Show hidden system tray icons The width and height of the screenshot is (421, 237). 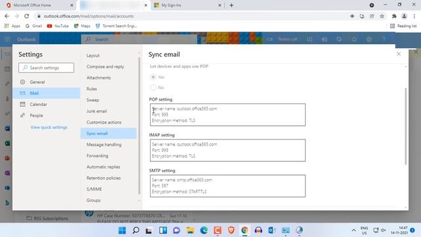tap(354, 230)
